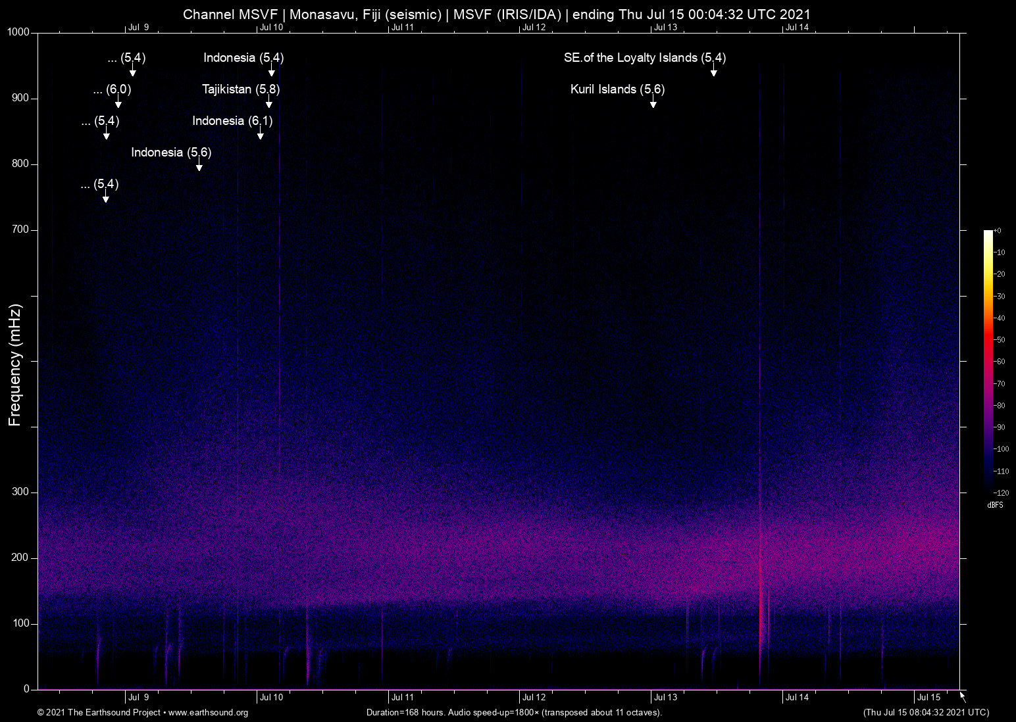1016x722 pixels.
Task: Click the arrow below Indonesia (5.6) label
Action: point(199,166)
